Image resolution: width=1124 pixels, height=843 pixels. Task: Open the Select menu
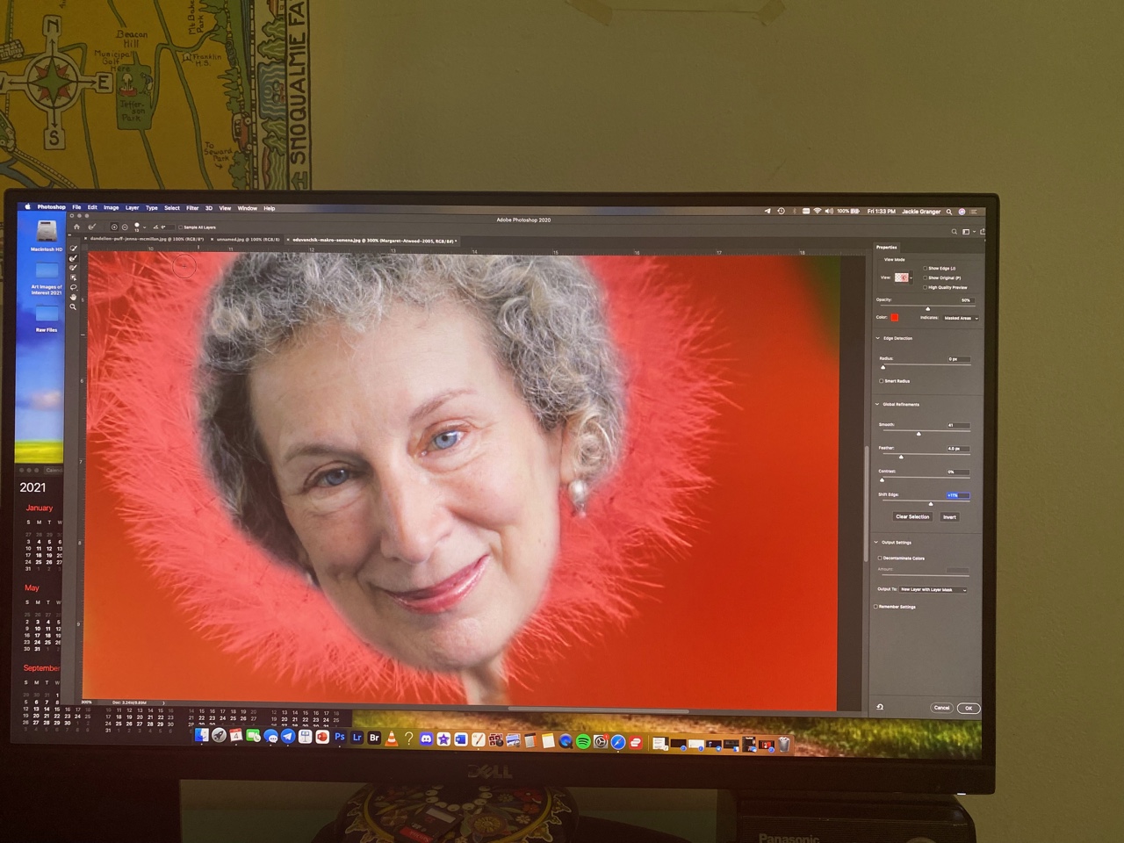coord(172,208)
